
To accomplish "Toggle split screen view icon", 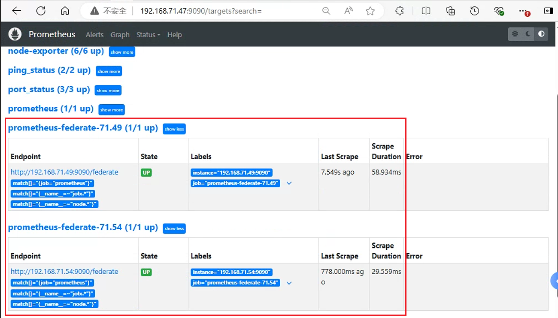I will [x=426, y=11].
